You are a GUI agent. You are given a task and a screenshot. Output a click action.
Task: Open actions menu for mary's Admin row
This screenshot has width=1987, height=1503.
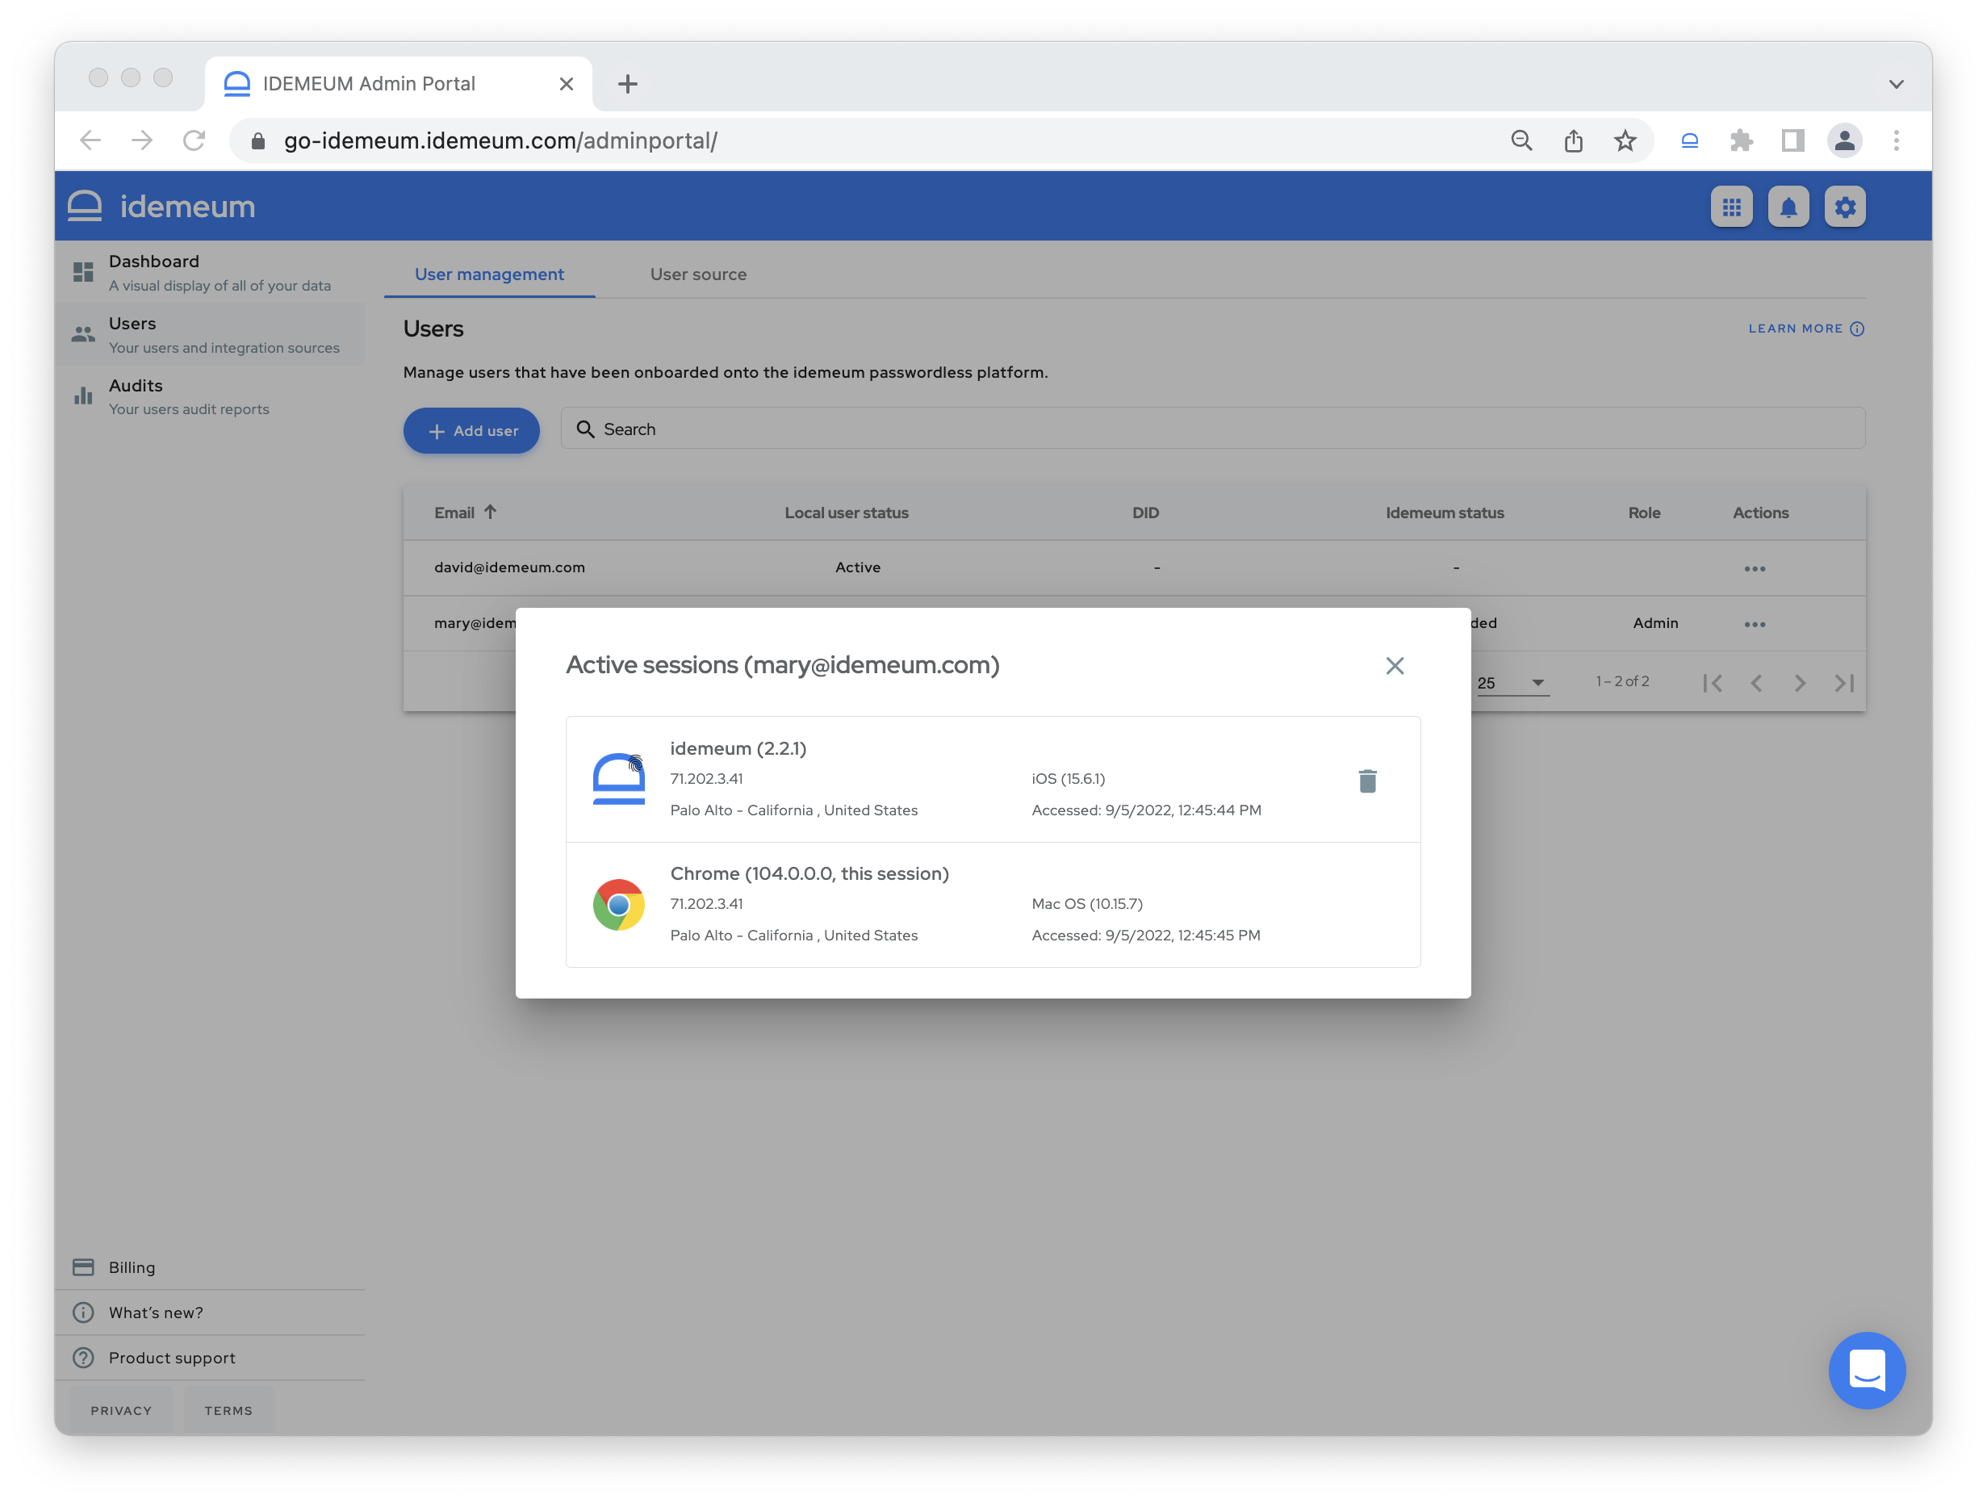pyautogui.click(x=1754, y=623)
